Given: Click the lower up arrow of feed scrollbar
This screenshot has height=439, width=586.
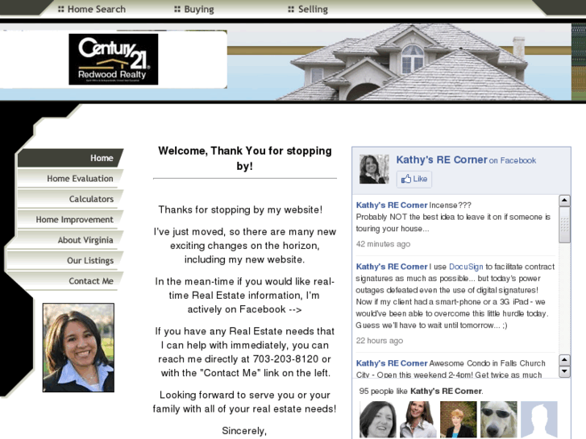Looking at the screenshot, I should point(564,360).
